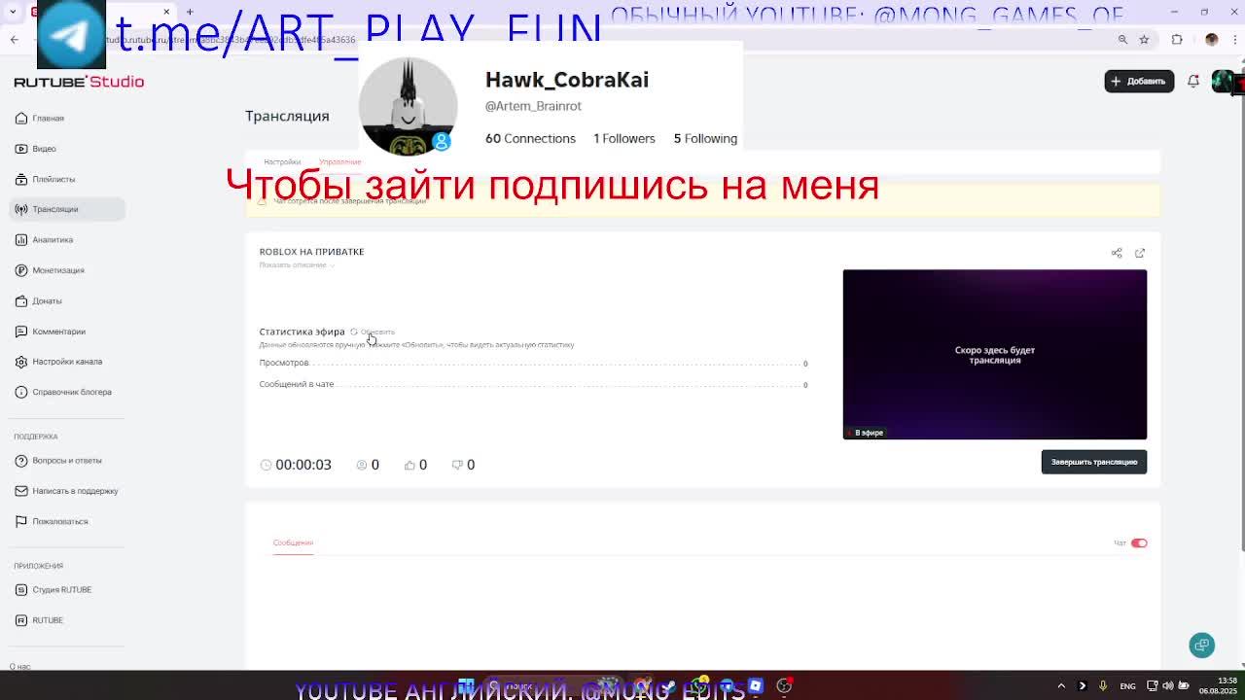The width and height of the screenshot is (1245, 700).
Task: Open 60 Connections on profile card
Action: coord(530,139)
